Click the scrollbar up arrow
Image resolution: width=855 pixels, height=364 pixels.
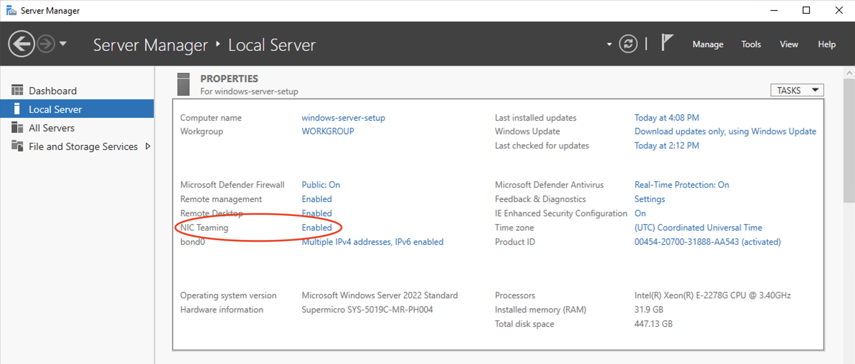[x=849, y=73]
